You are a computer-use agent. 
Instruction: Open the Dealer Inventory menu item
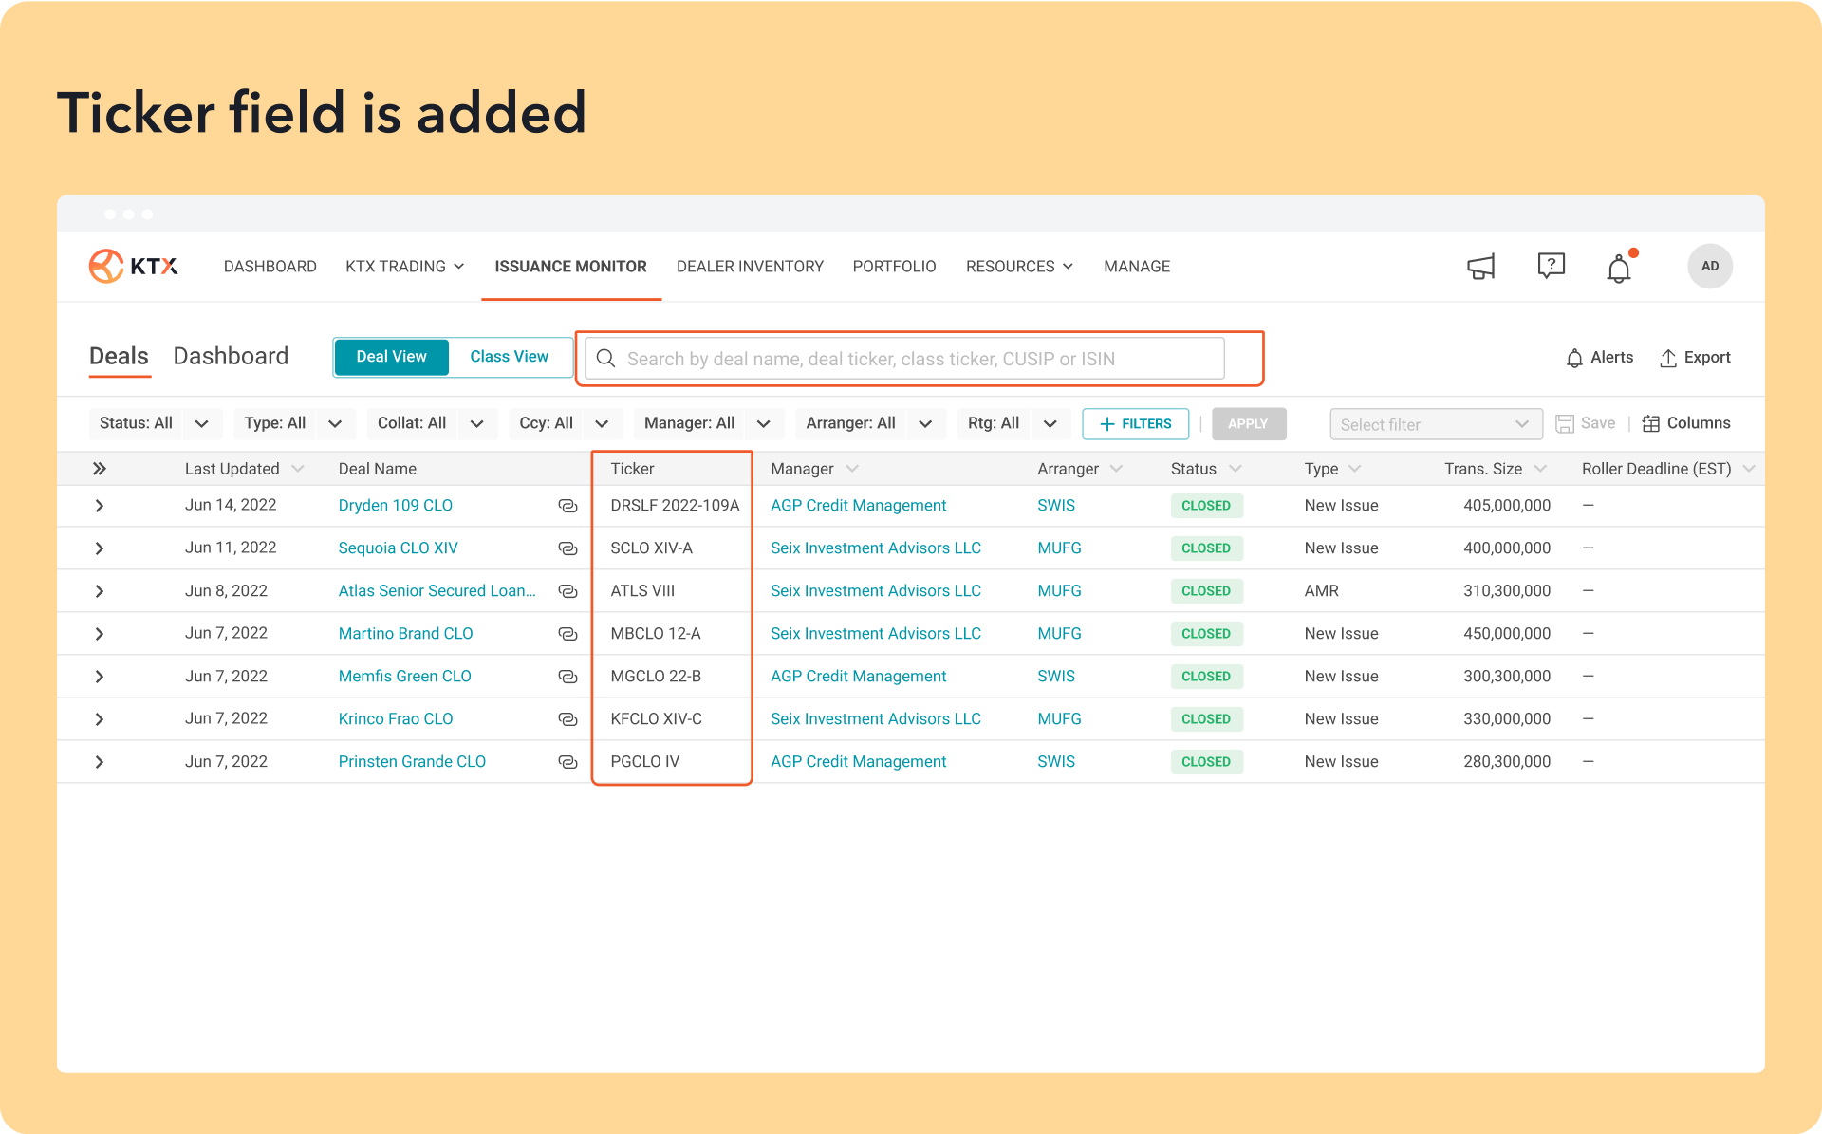[x=750, y=267]
